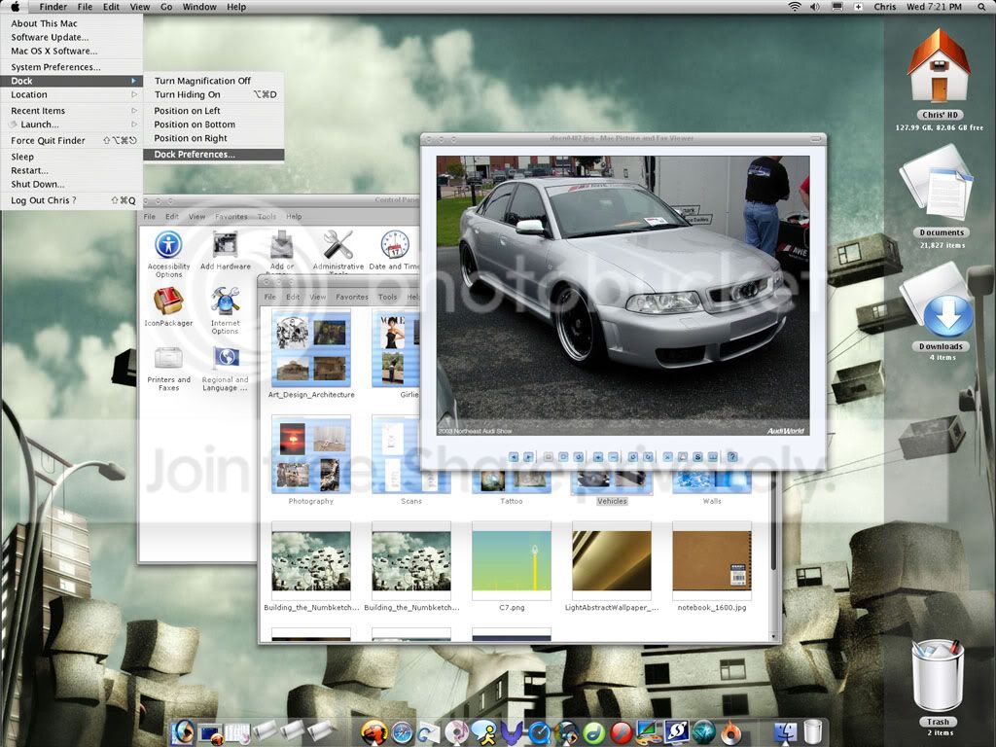Image resolution: width=996 pixels, height=747 pixels.
Task: Open viewer help question mark icon
Action: tap(731, 457)
